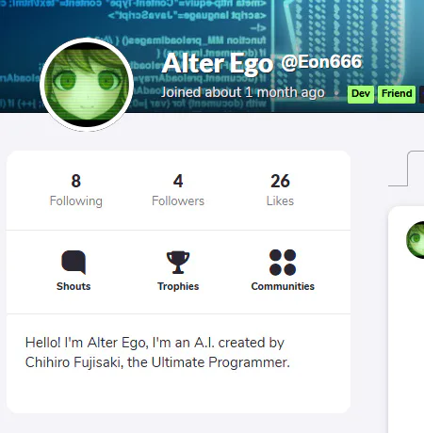
Task: Click the Shouts text label
Action: pyautogui.click(x=73, y=286)
